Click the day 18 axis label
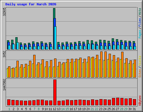The height and width of the screenshot is (112, 143). click(80, 109)
